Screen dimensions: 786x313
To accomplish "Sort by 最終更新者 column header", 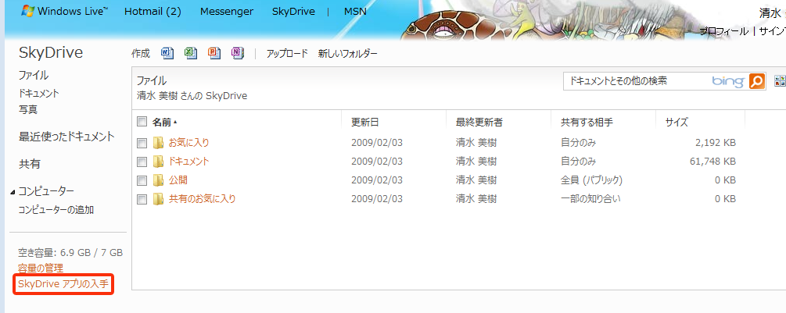I will [479, 122].
